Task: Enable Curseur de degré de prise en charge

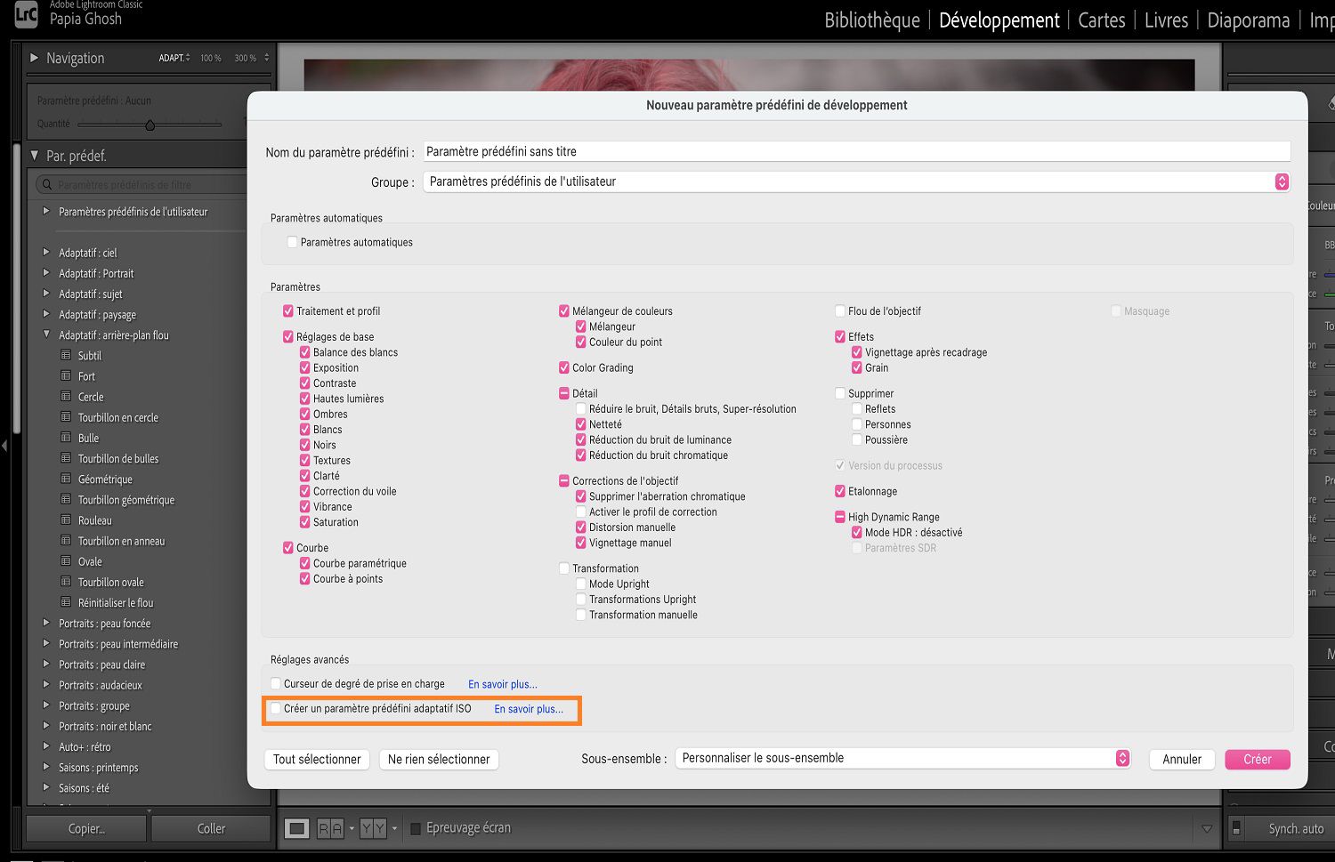Action: click(x=276, y=684)
